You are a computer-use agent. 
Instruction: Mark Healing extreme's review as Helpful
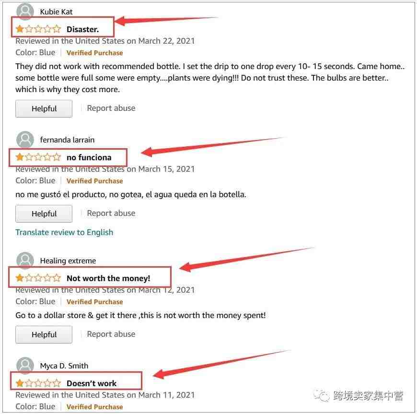tap(44, 334)
